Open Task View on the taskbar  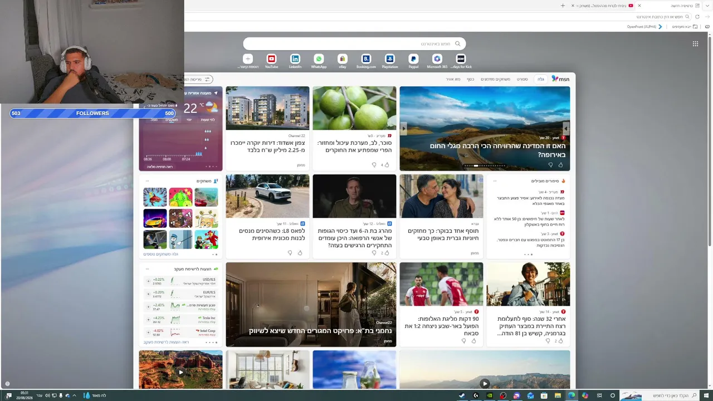599,395
